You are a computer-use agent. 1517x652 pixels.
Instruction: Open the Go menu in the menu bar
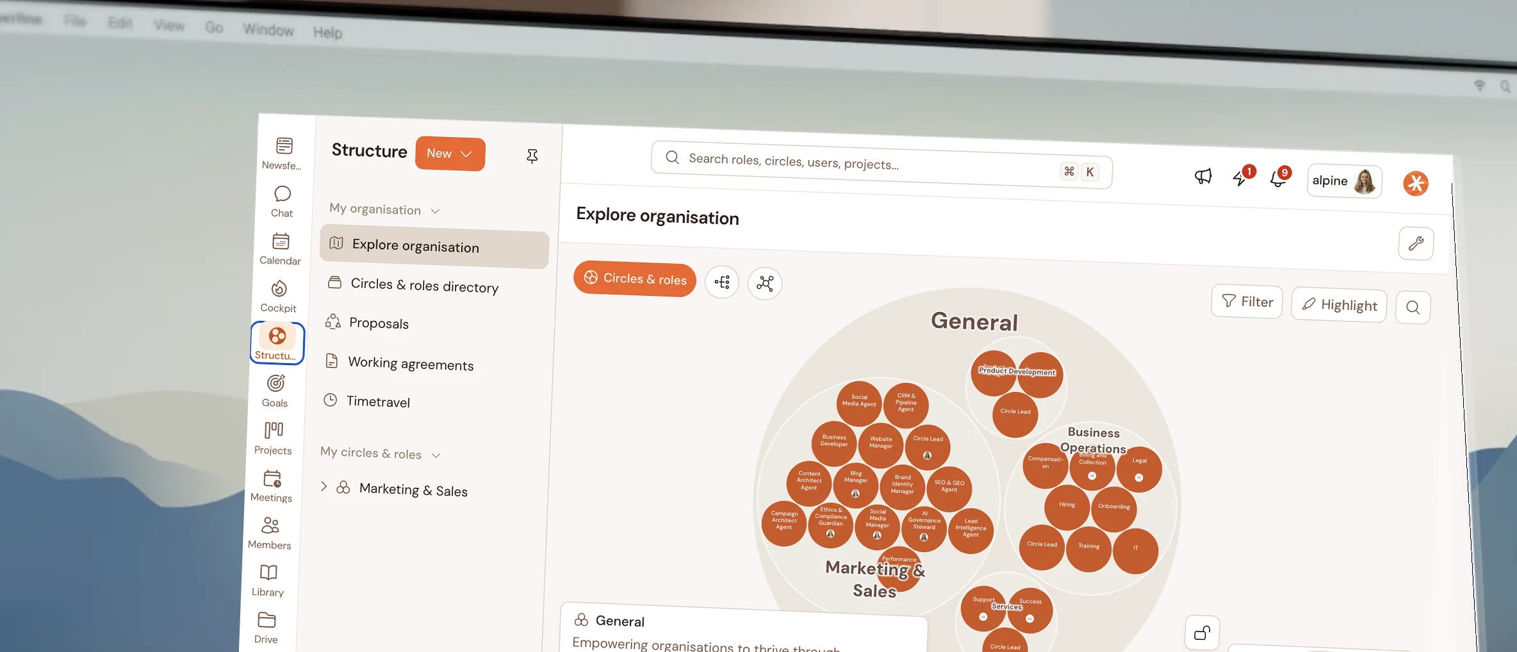214,28
